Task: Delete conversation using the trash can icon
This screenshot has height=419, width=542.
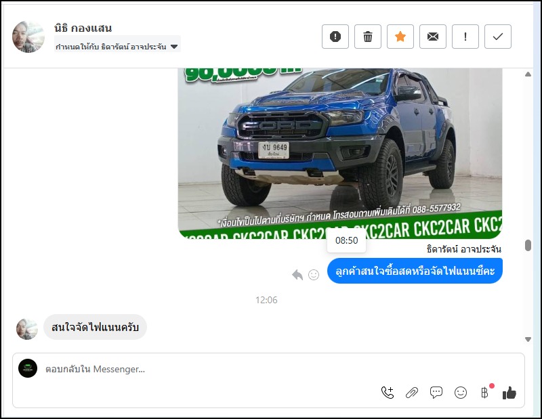Action: pos(367,37)
